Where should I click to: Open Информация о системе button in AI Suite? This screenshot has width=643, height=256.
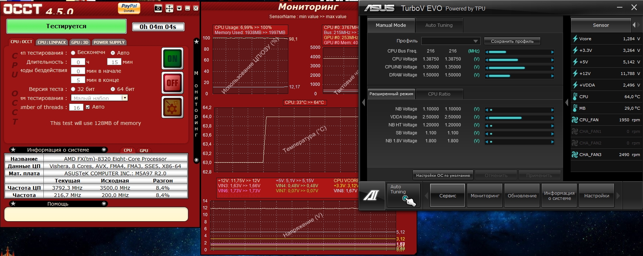559,196
